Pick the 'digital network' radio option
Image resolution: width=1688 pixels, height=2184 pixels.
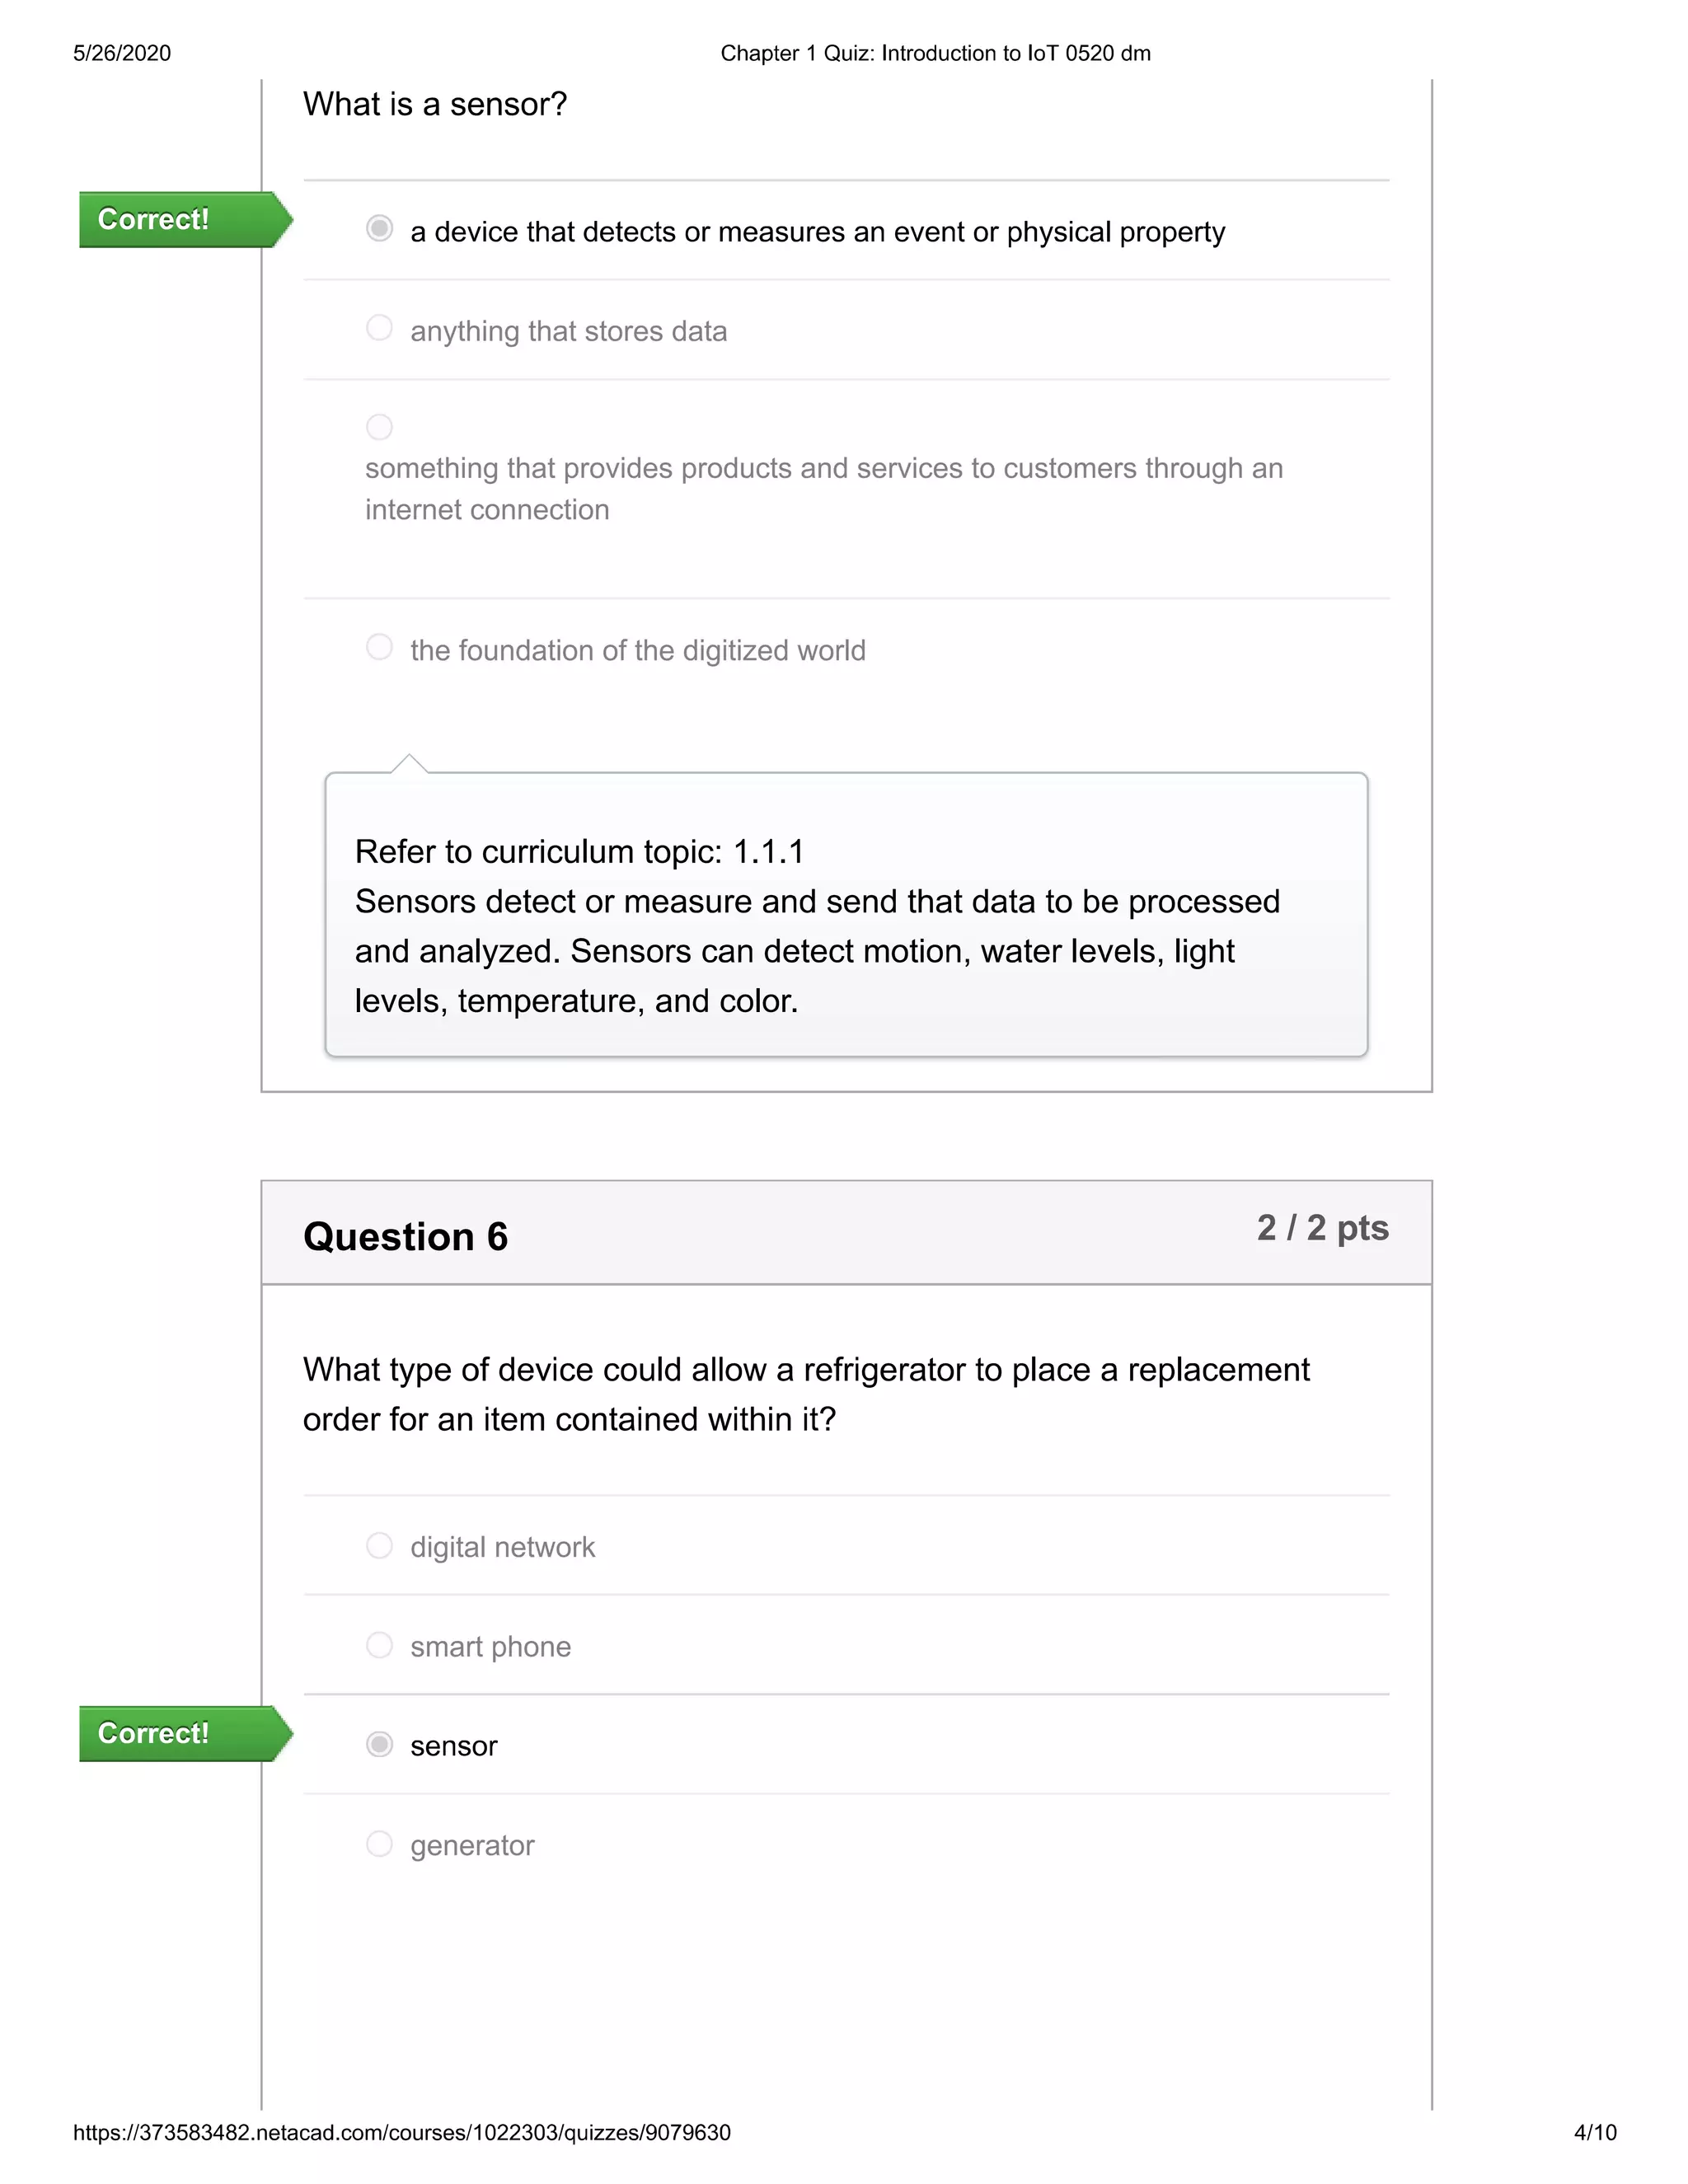click(x=379, y=1545)
